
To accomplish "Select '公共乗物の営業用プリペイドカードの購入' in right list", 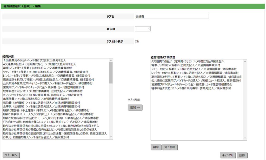I will coord(197,81).
